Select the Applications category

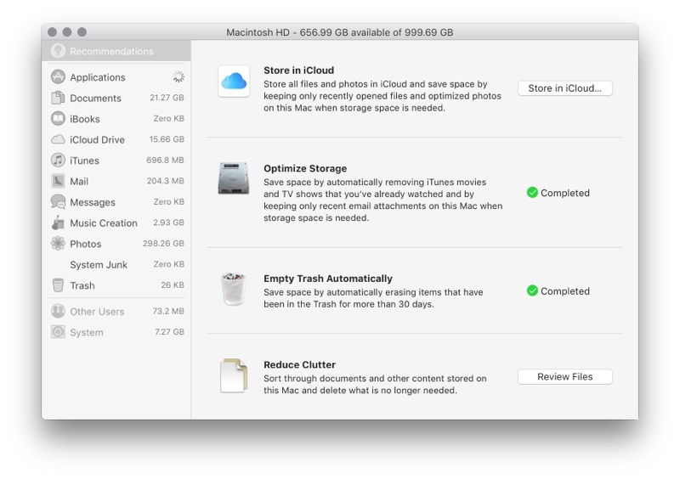point(117,77)
